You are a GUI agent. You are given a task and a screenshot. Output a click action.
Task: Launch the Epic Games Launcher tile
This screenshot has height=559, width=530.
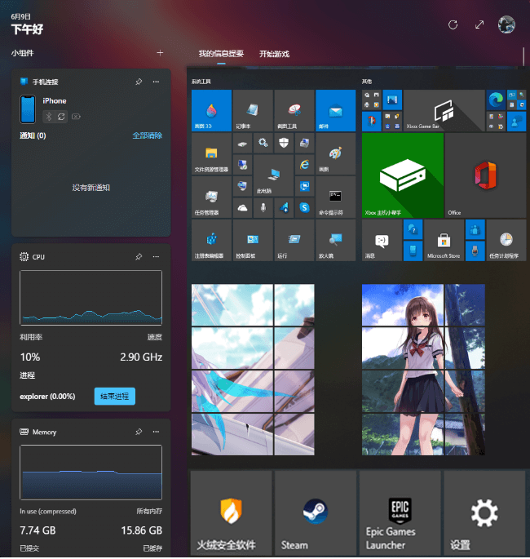point(400,512)
